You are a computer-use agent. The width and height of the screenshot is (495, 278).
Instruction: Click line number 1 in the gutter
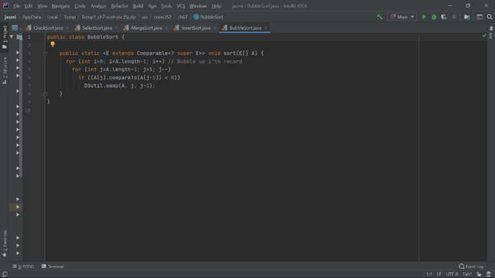click(x=29, y=37)
